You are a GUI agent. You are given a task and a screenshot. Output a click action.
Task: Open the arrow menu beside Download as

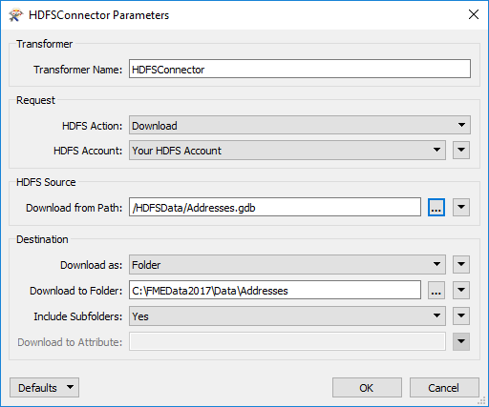pyautogui.click(x=461, y=264)
